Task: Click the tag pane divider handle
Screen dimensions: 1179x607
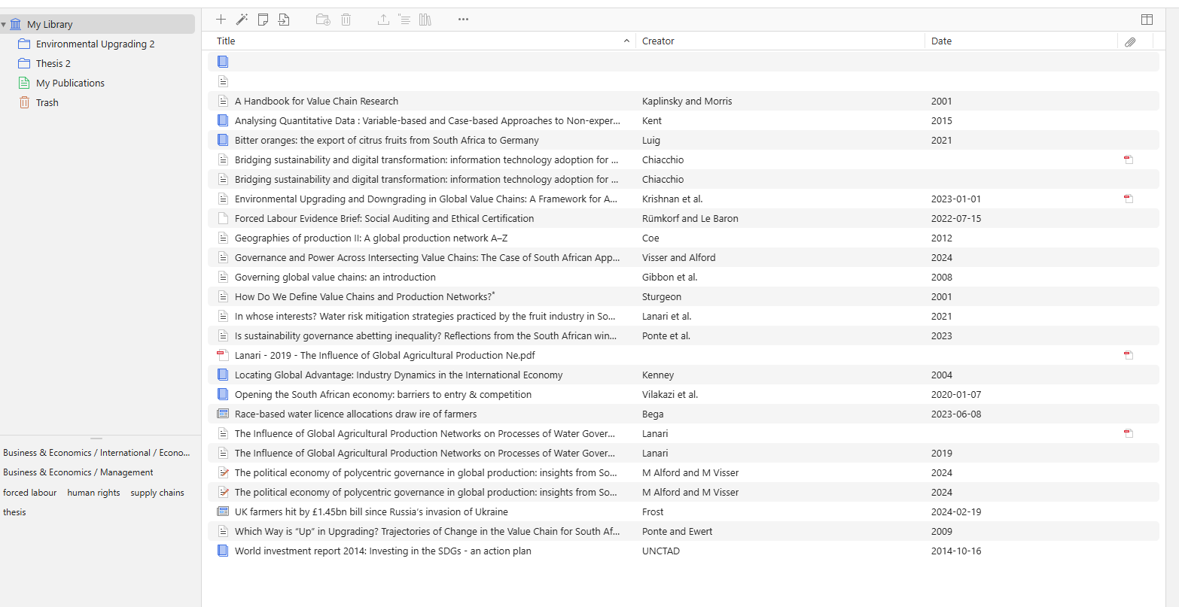Action: (96, 438)
